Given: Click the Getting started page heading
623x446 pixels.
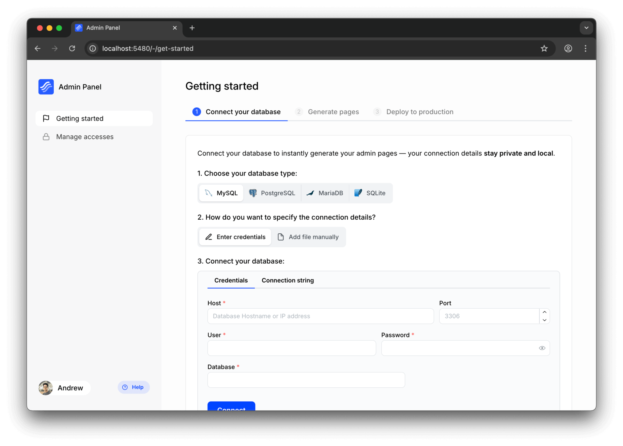Looking at the screenshot, I should [x=222, y=86].
